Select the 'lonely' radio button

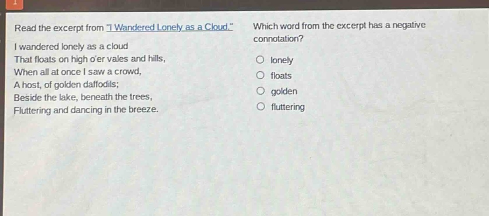260,60
